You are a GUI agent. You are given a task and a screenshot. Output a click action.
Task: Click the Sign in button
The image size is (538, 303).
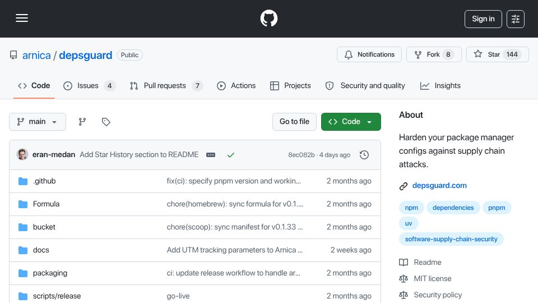(483, 19)
